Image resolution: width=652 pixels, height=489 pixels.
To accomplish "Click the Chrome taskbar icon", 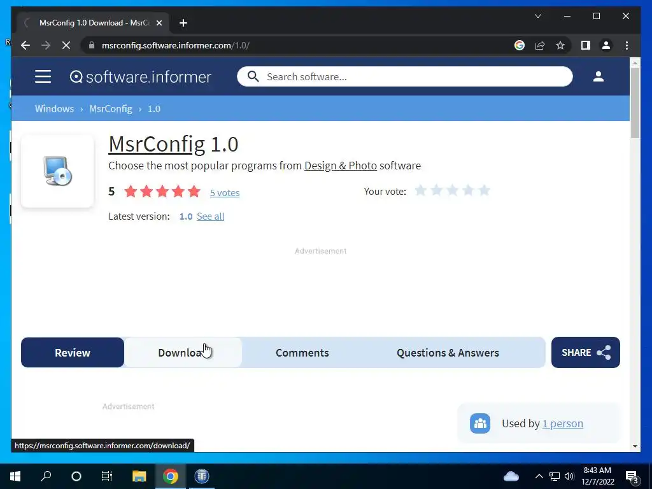I will pyautogui.click(x=171, y=476).
